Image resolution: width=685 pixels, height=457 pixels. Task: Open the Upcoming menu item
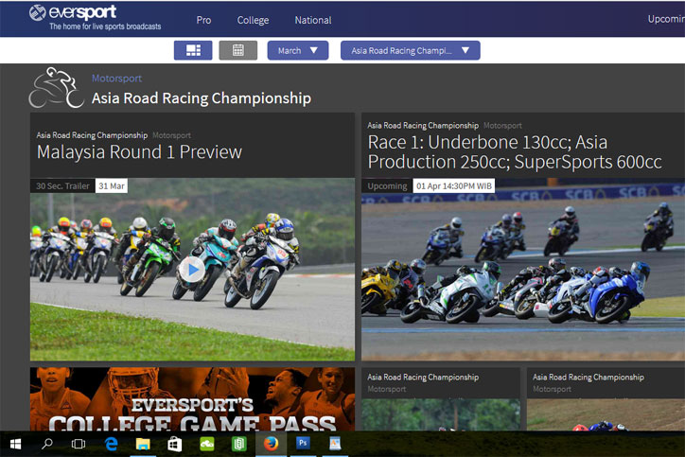coord(666,19)
